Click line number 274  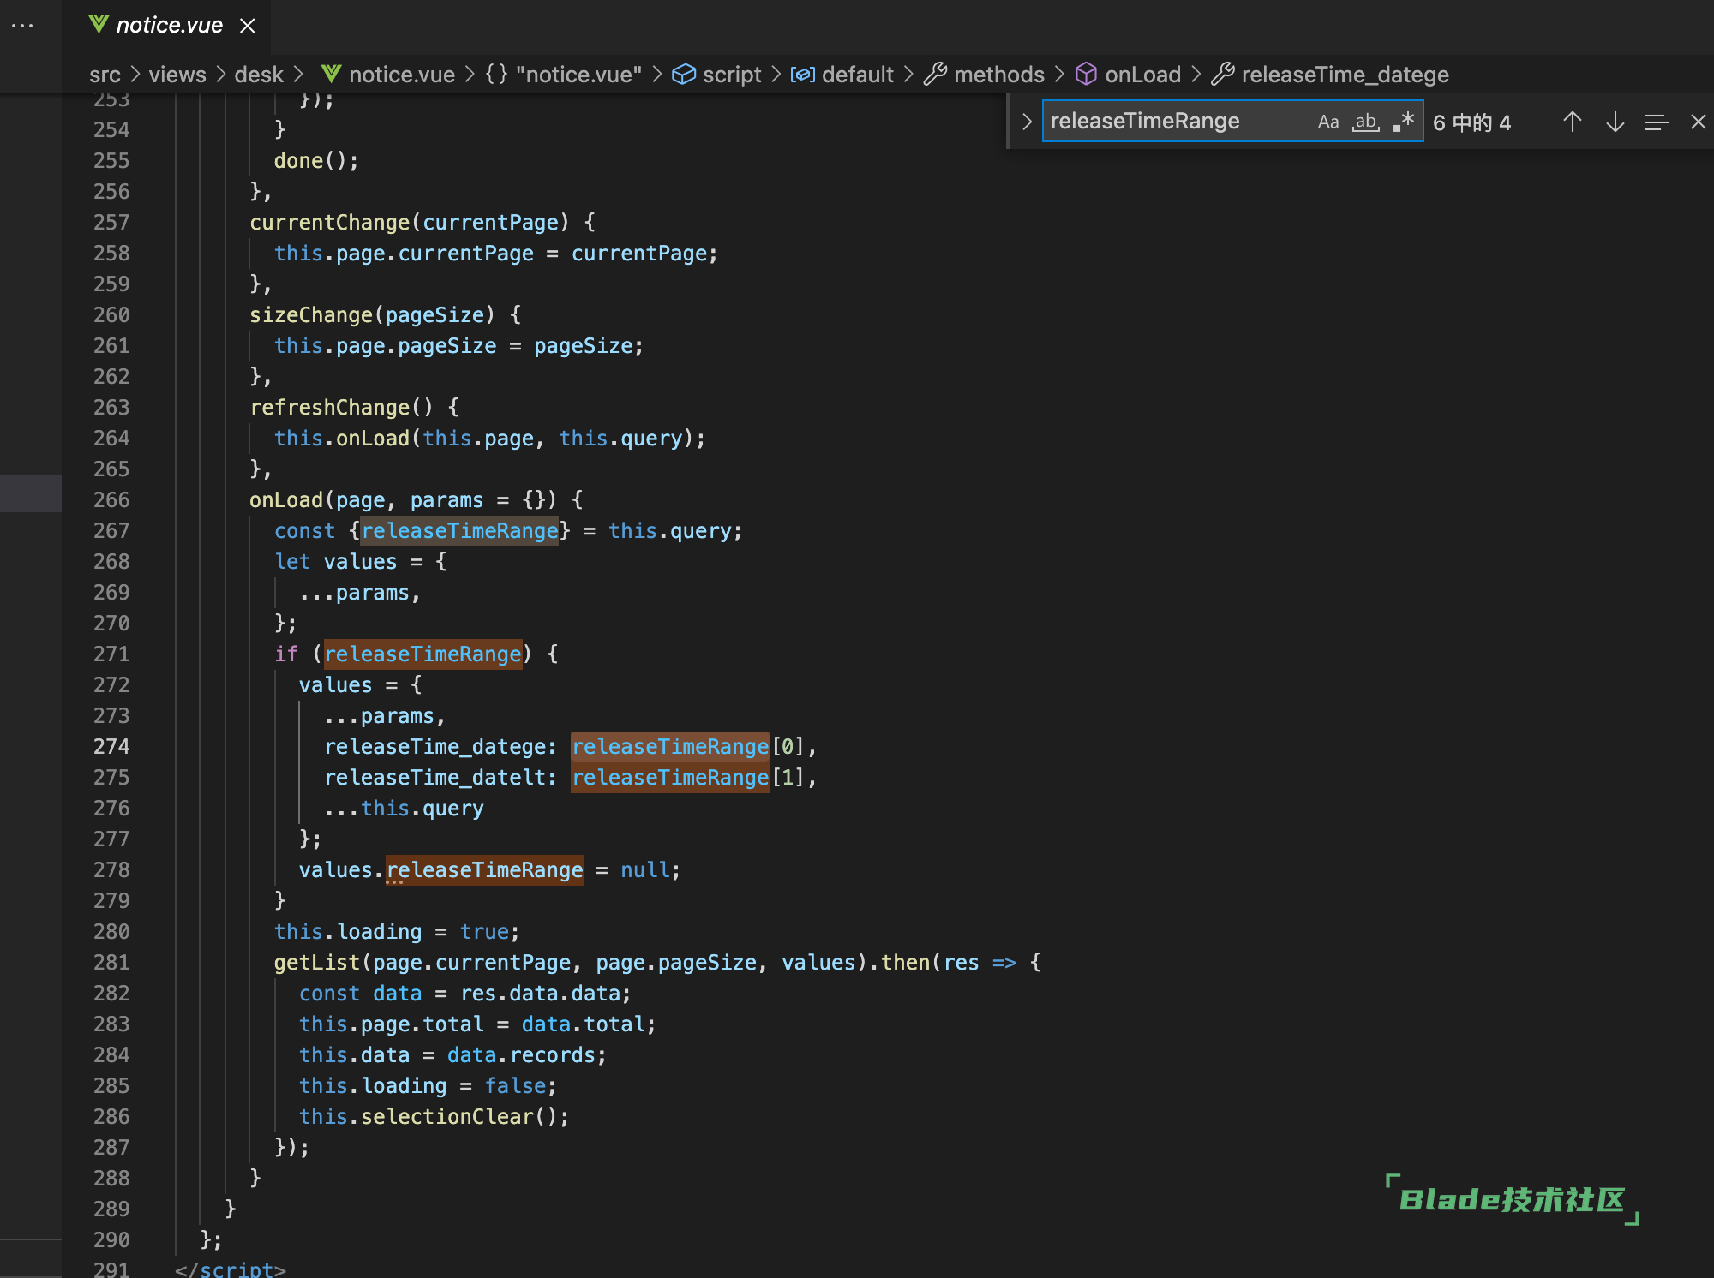pos(111,746)
